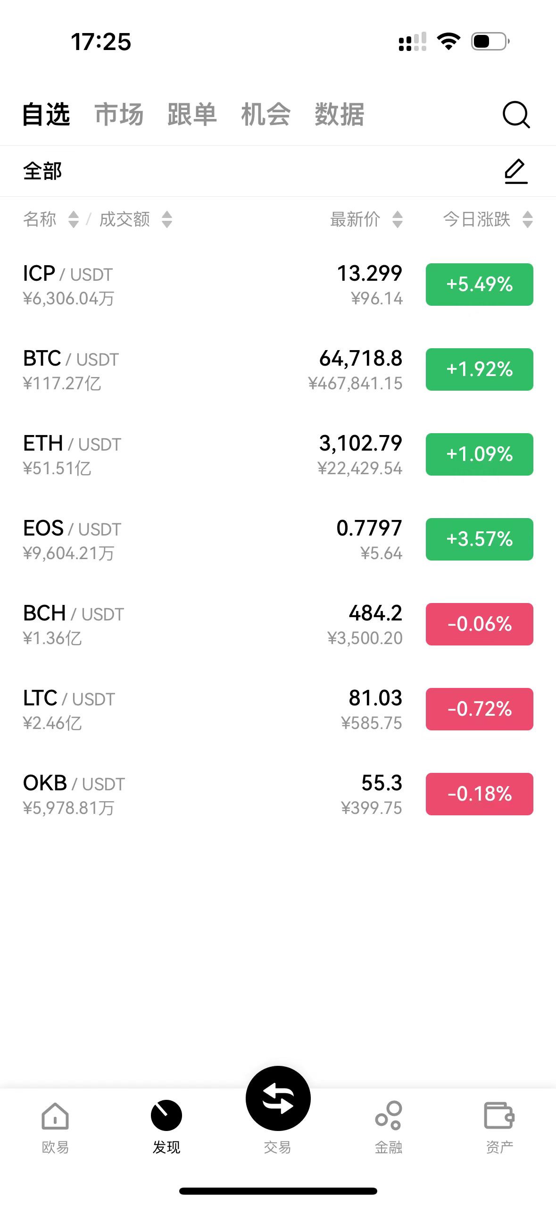Select the 发现 compass icon

click(166, 1115)
